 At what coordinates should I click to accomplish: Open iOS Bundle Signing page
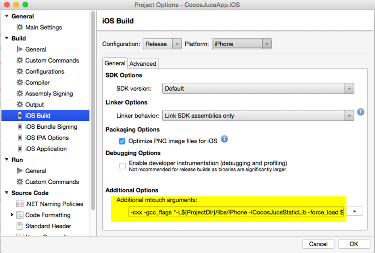click(51, 127)
